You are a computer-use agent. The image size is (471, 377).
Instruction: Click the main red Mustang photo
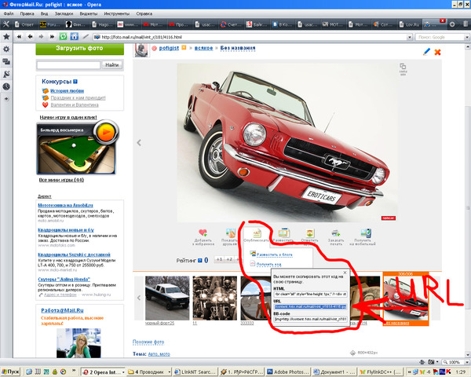[287, 142]
